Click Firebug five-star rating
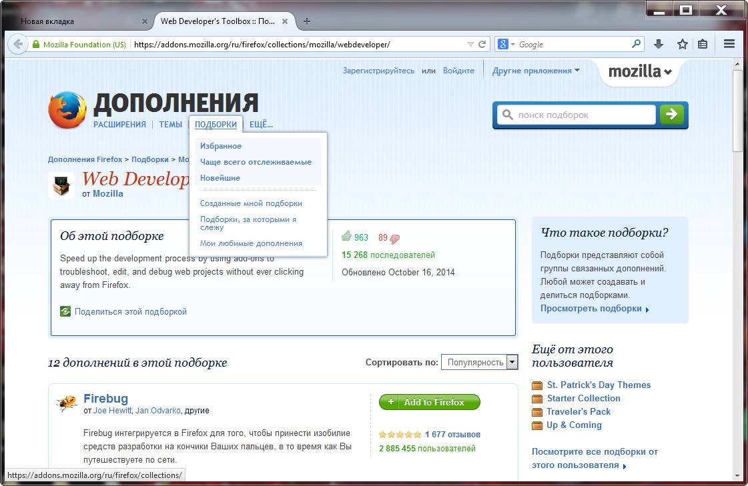This screenshot has height=486, width=748. pos(400,435)
